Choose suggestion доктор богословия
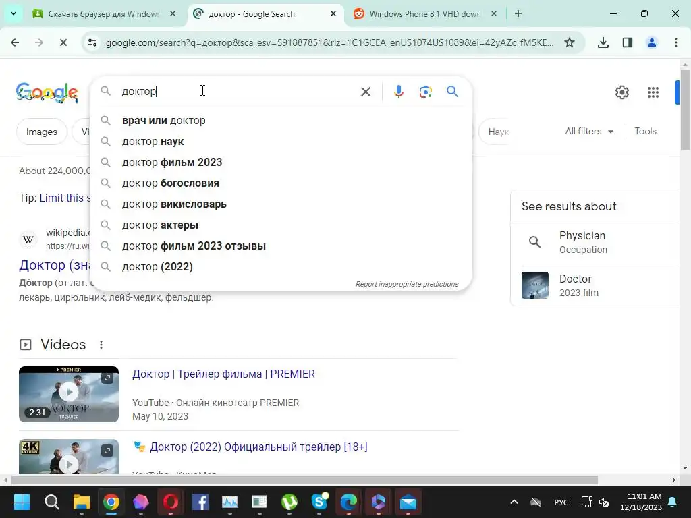691x518 pixels. point(281,183)
